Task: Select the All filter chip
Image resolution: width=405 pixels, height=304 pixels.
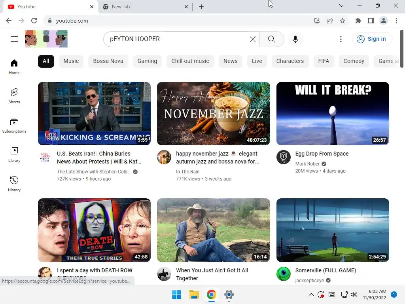Action: coord(46,61)
